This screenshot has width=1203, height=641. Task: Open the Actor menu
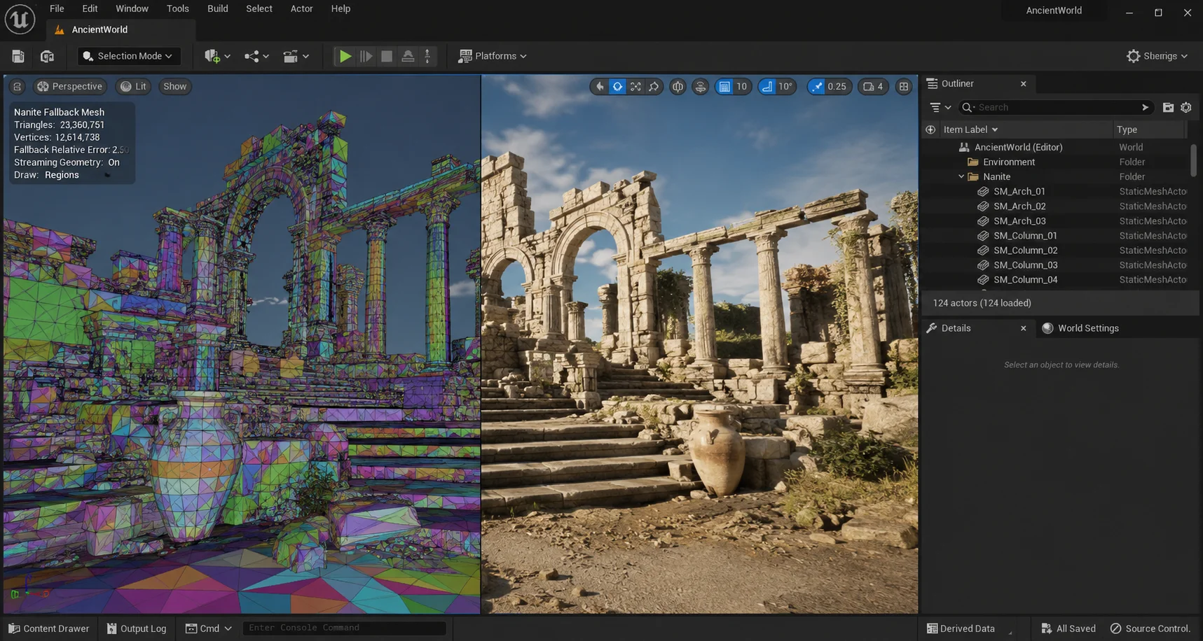pyautogui.click(x=302, y=8)
